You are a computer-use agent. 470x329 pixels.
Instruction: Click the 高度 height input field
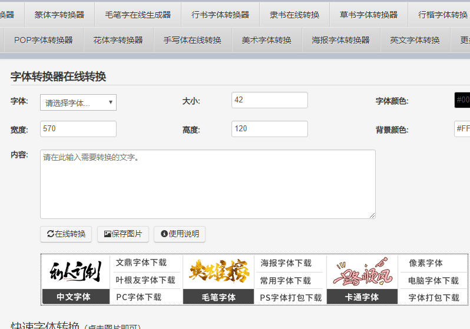click(x=270, y=129)
